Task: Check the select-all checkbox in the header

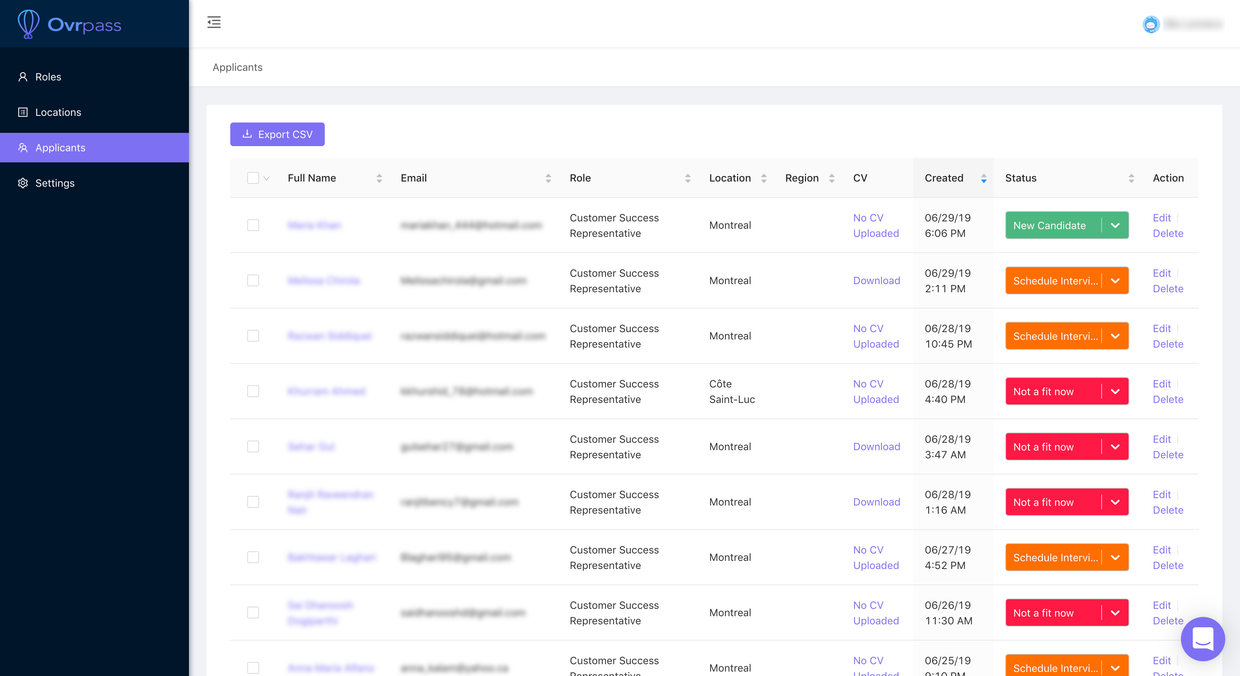Action: (253, 178)
